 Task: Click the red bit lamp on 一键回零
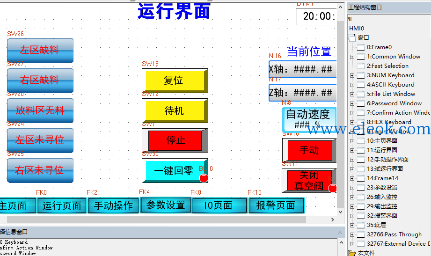coord(204,178)
